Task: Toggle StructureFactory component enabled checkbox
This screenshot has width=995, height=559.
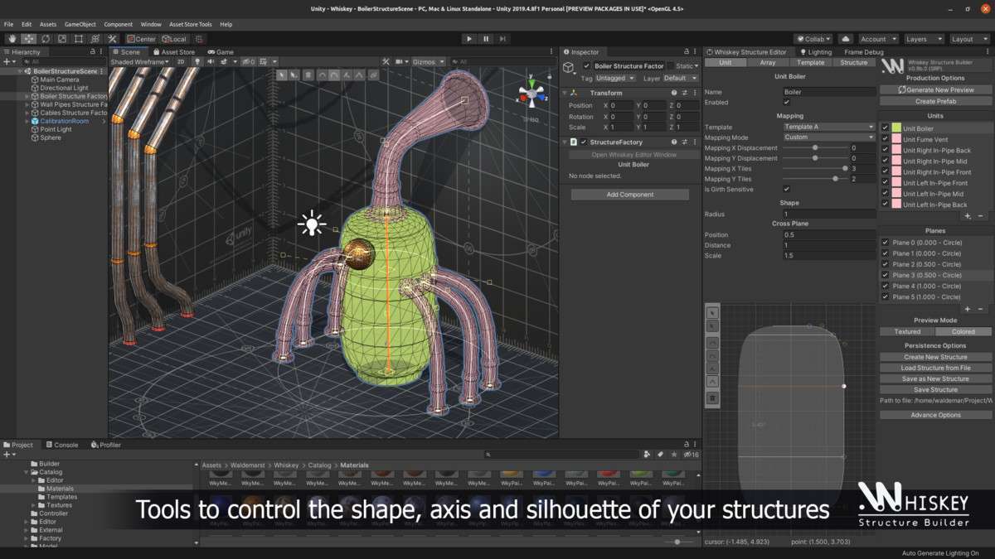Action: (x=584, y=142)
